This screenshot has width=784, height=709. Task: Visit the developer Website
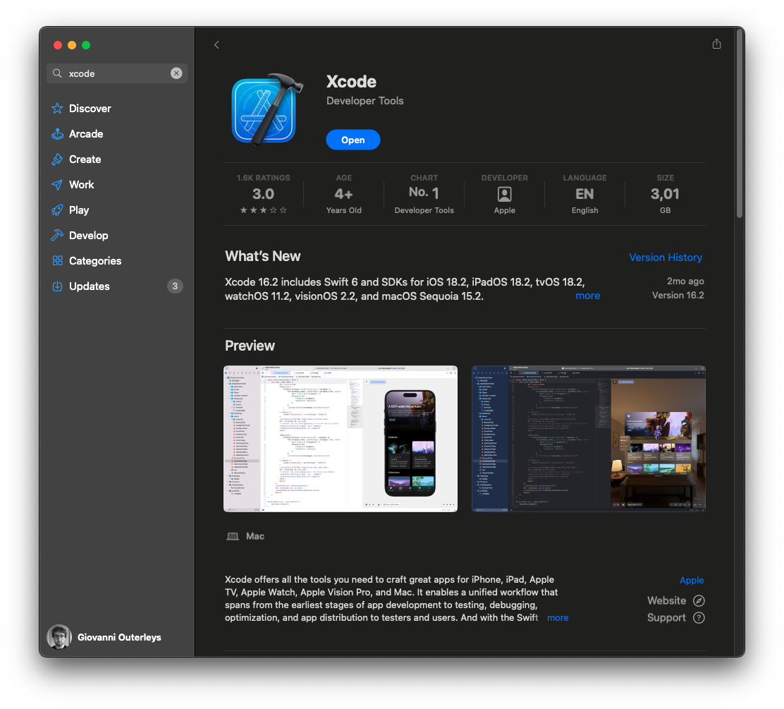tap(666, 600)
